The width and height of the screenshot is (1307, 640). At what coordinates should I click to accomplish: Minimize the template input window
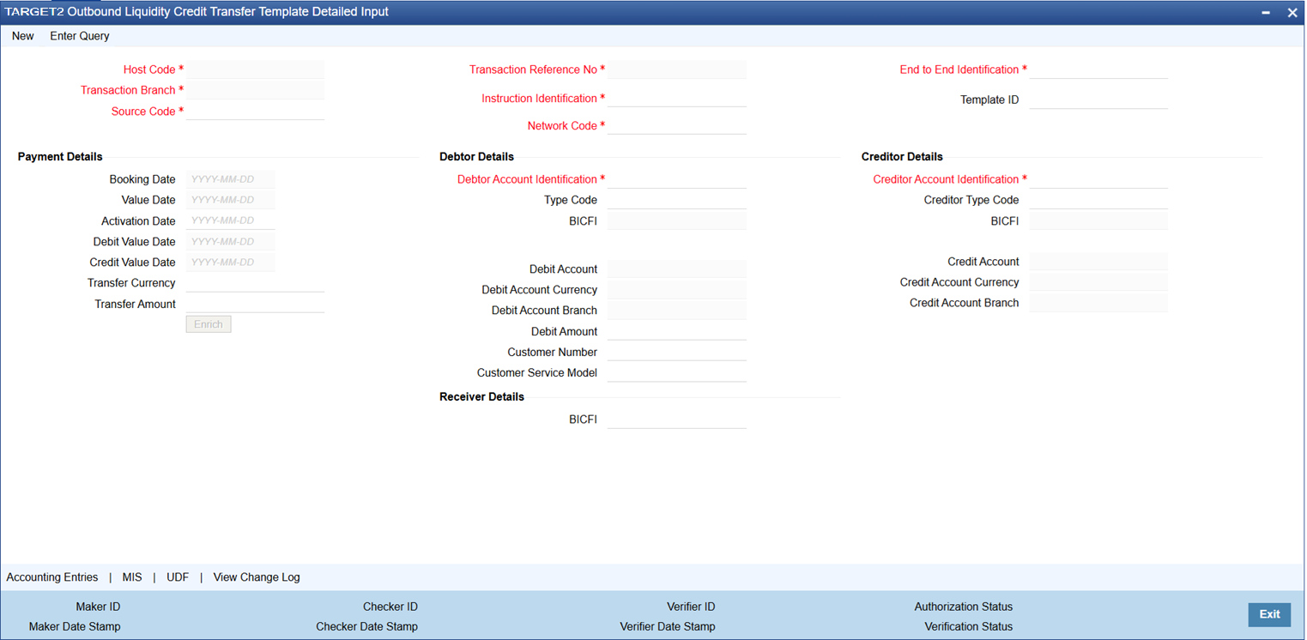tap(1266, 13)
